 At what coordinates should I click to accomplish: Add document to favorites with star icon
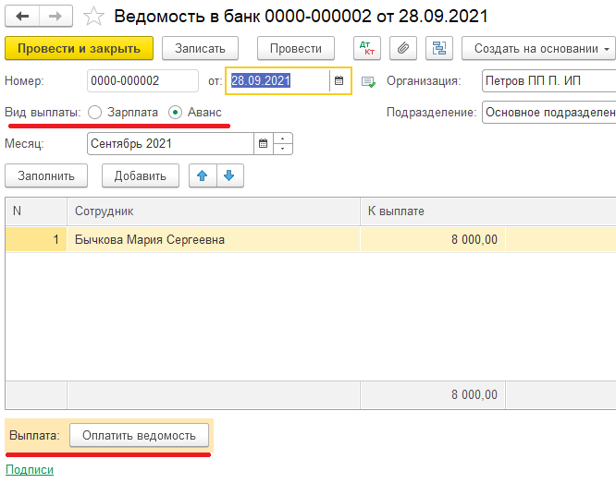93,17
